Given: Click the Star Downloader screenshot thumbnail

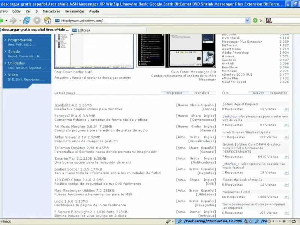Looking at the screenshot, I should (x=94, y=51).
